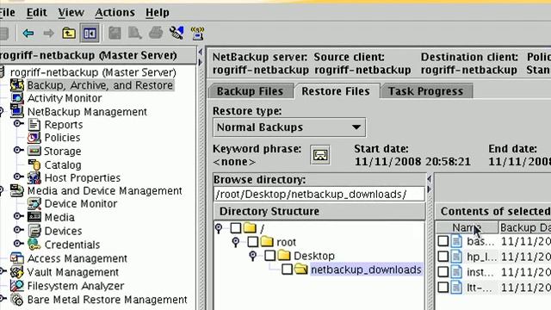Open the Restore type dropdown
This screenshot has height=310, width=551.
(289, 127)
